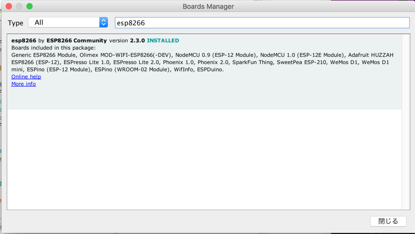Click the INSTALLED status label
Viewport: 415px width, 234px height.
tap(163, 40)
